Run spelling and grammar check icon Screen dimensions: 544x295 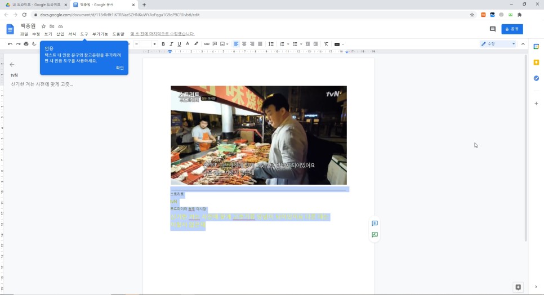coord(34,44)
